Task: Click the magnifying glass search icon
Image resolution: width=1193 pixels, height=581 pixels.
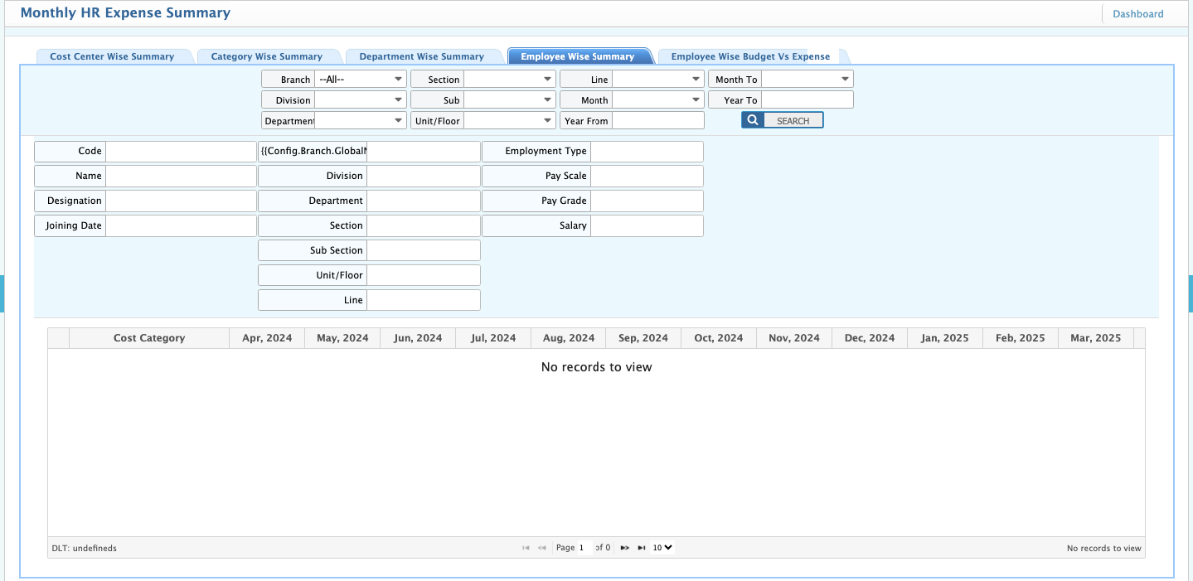Action: point(751,119)
